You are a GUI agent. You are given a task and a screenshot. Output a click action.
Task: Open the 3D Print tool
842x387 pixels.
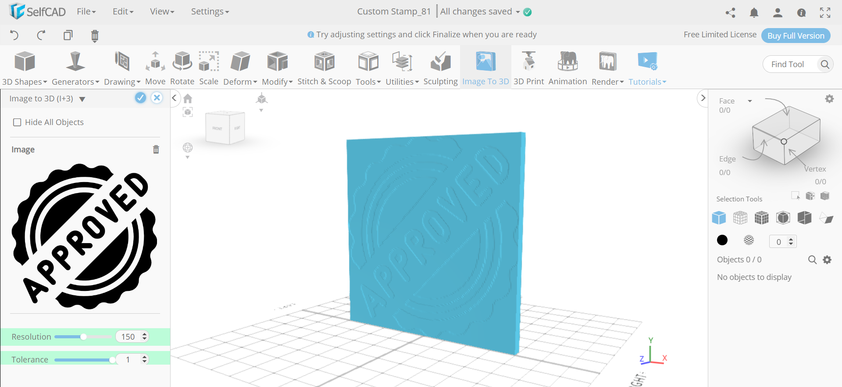(x=528, y=68)
